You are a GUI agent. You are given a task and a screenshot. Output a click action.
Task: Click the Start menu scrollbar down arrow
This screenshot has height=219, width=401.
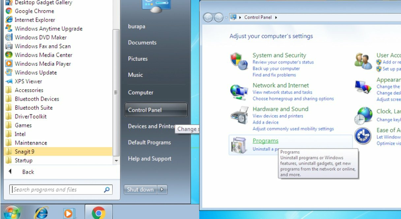point(116,161)
